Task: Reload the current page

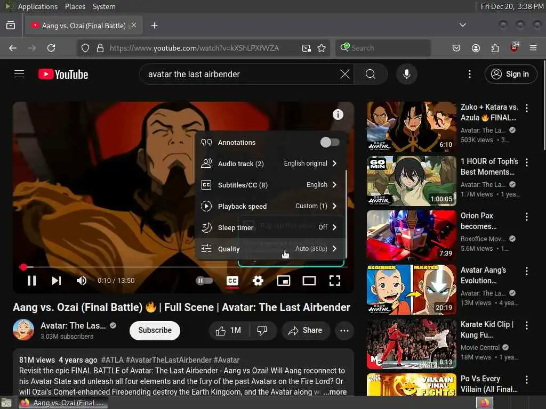Action: (51, 48)
